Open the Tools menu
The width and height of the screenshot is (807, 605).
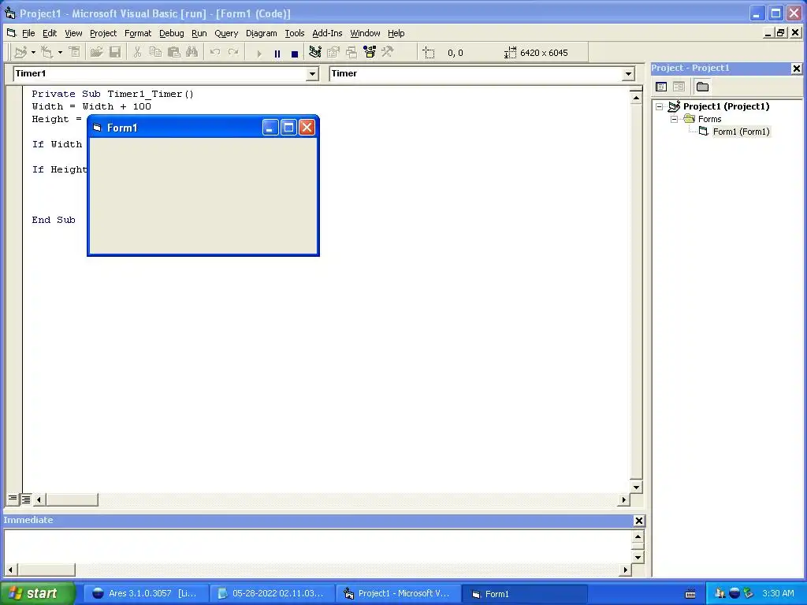point(295,33)
